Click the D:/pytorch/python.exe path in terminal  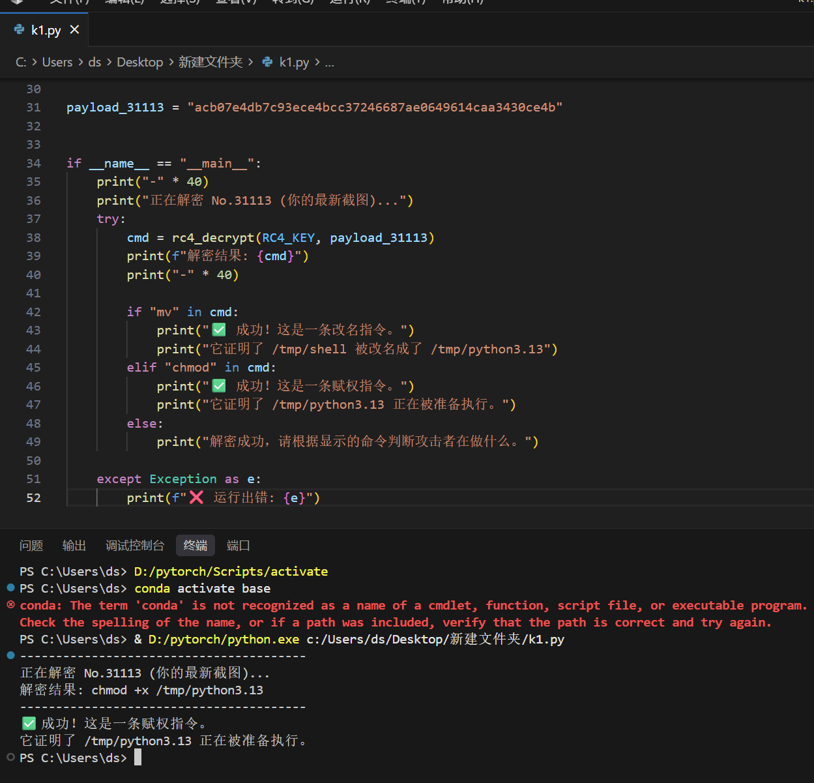pos(224,639)
